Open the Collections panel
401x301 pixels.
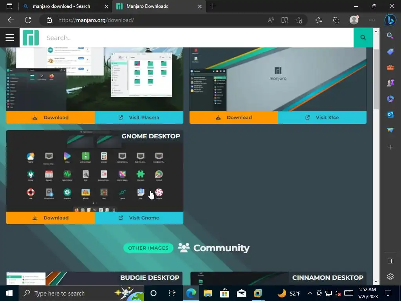pyautogui.click(x=336, y=20)
